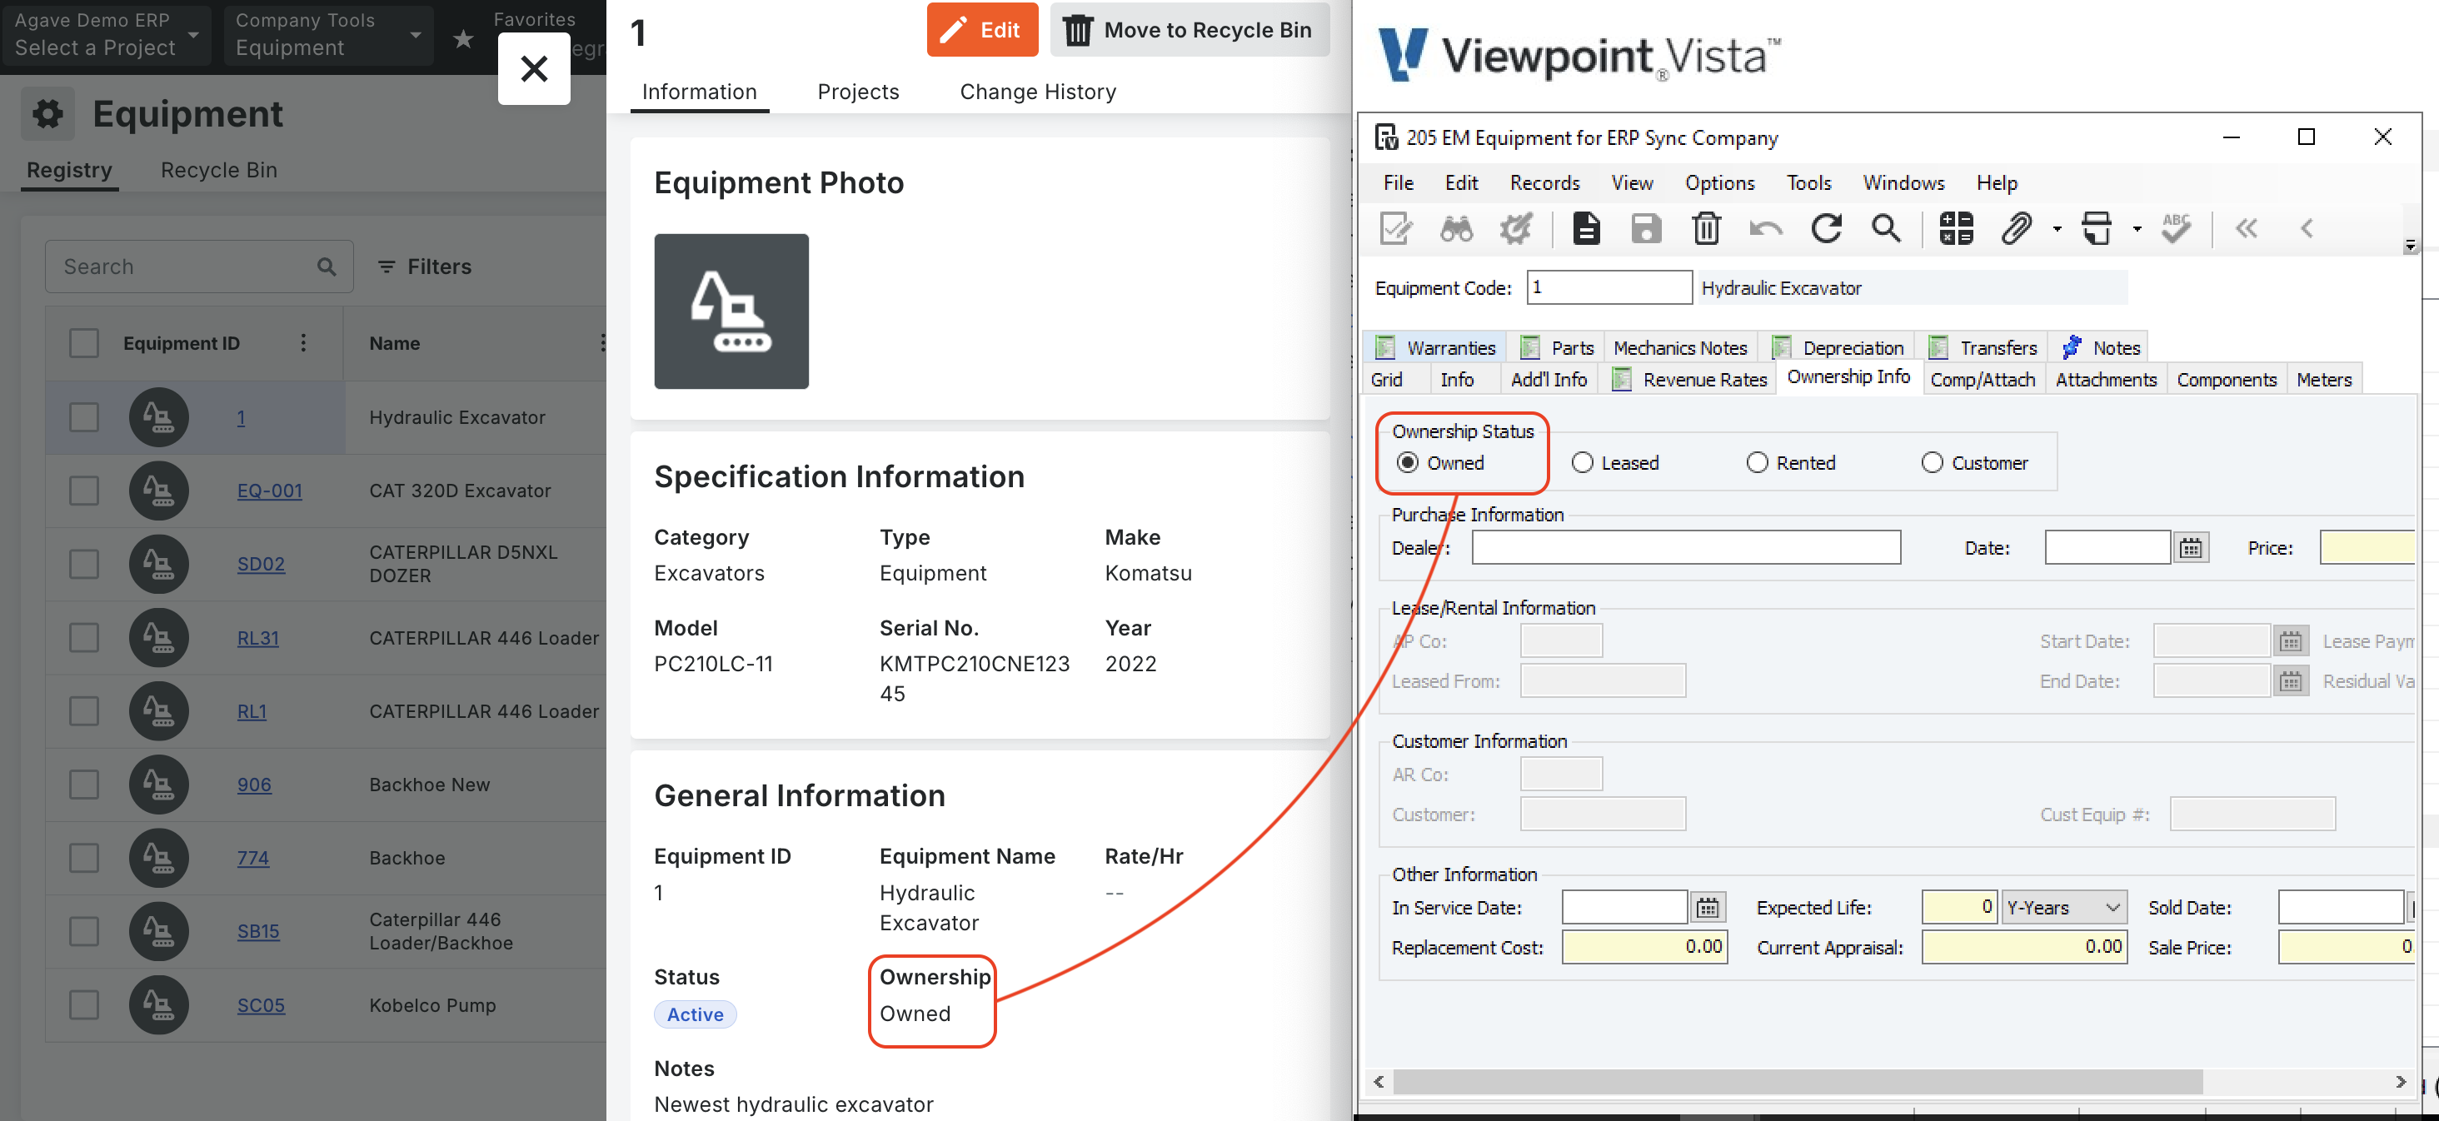Click the settings gear-check icon in Vista toolbar
This screenshot has width=2439, height=1121.
tap(1517, 228)
